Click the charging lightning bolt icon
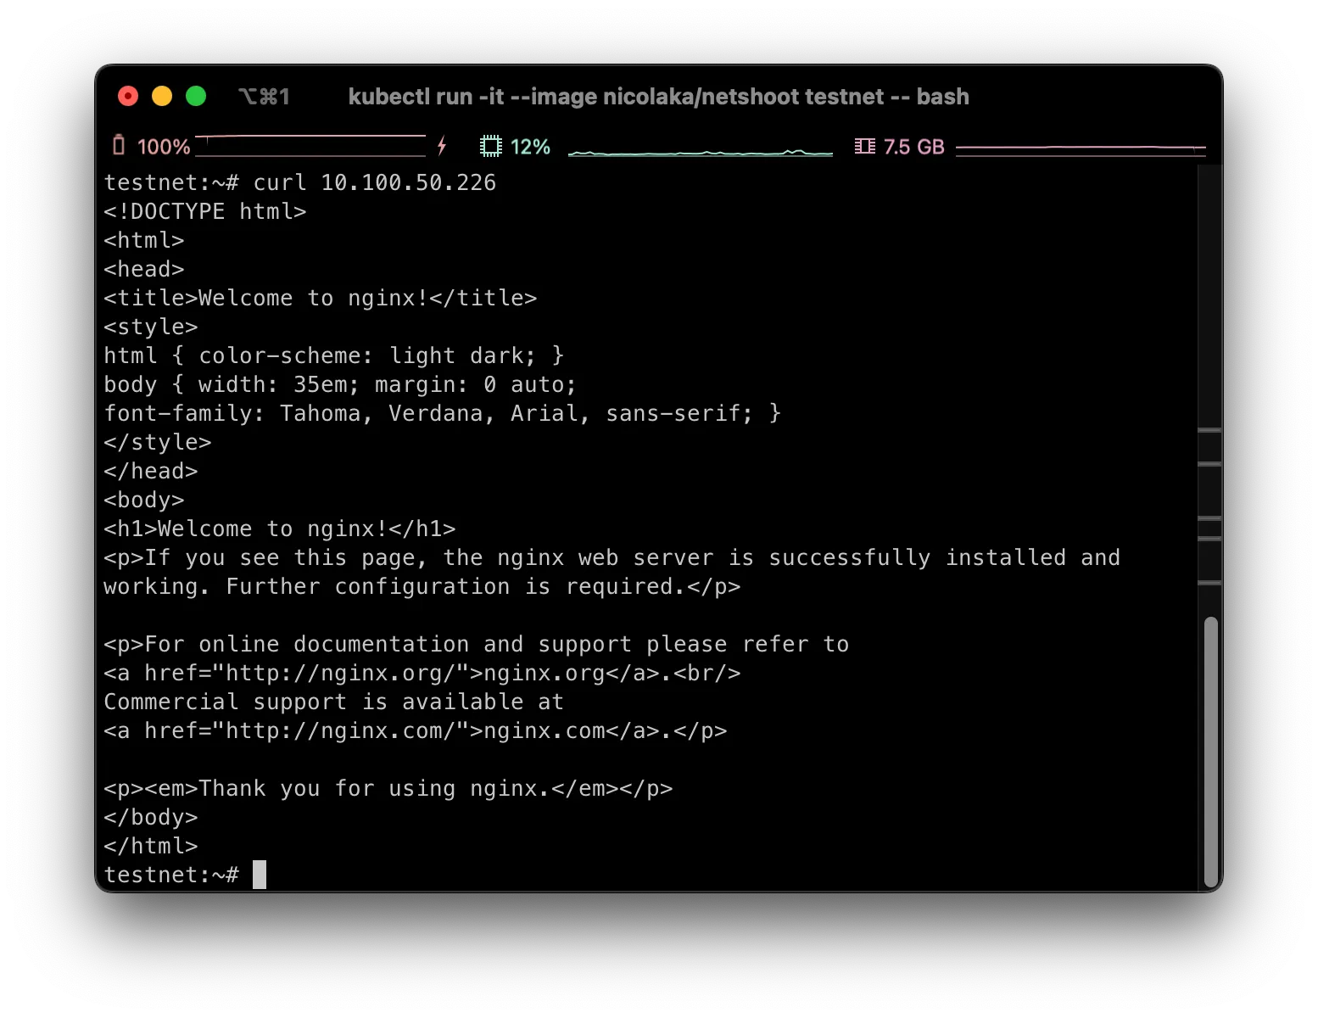Viewport: 1318px width, 1018px height. pos(442,146)
